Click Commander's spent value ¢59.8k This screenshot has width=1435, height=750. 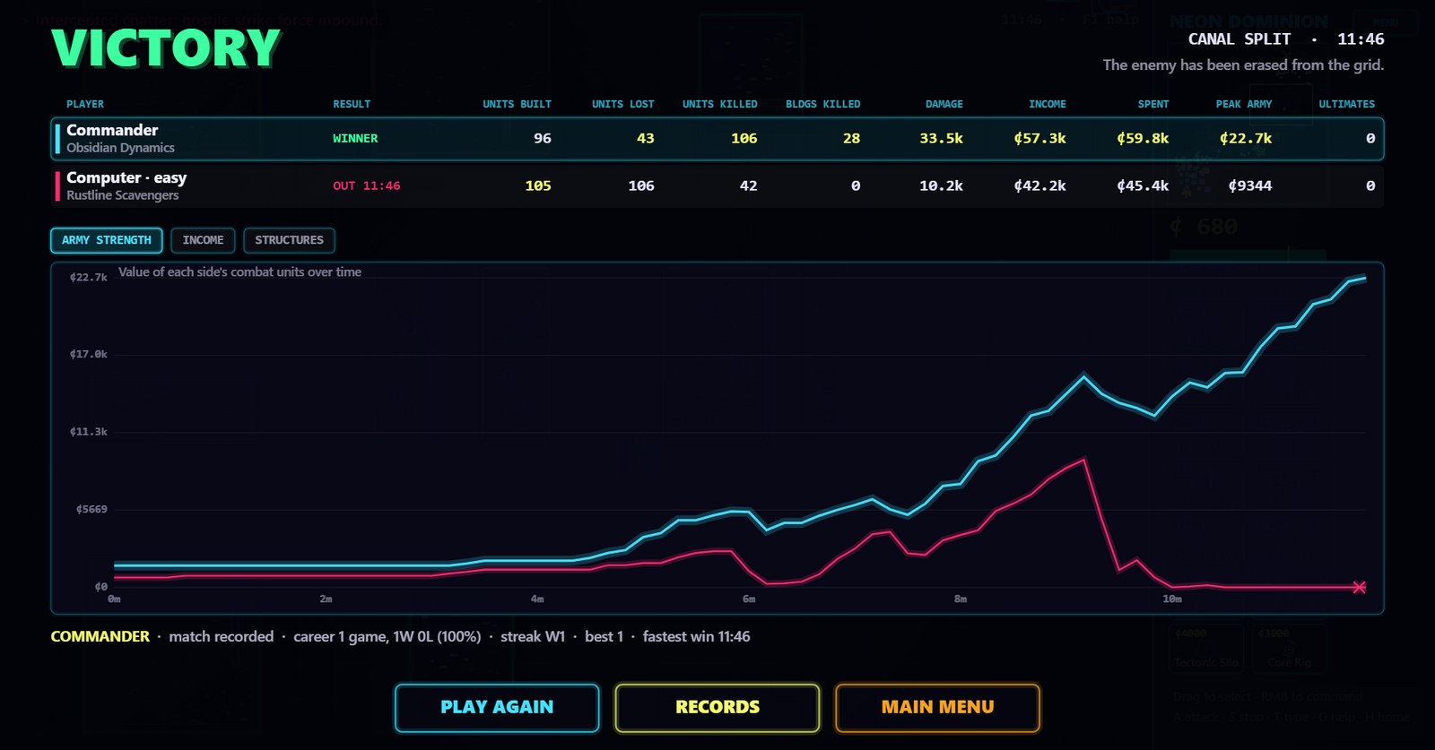coord(1144,138)
